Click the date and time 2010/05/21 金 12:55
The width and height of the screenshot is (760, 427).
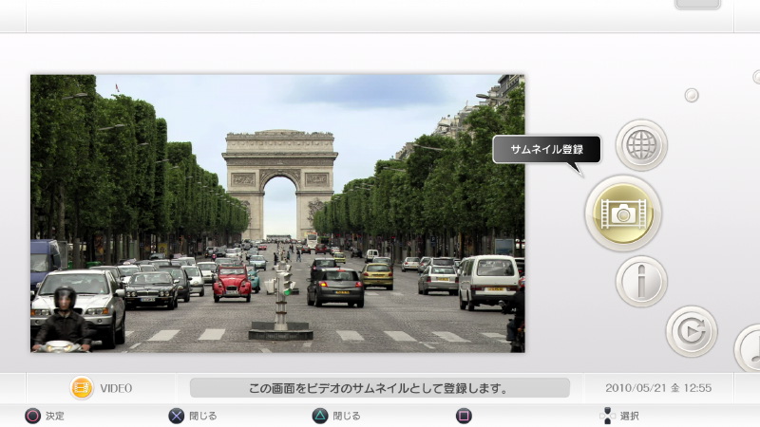[658, 388]
